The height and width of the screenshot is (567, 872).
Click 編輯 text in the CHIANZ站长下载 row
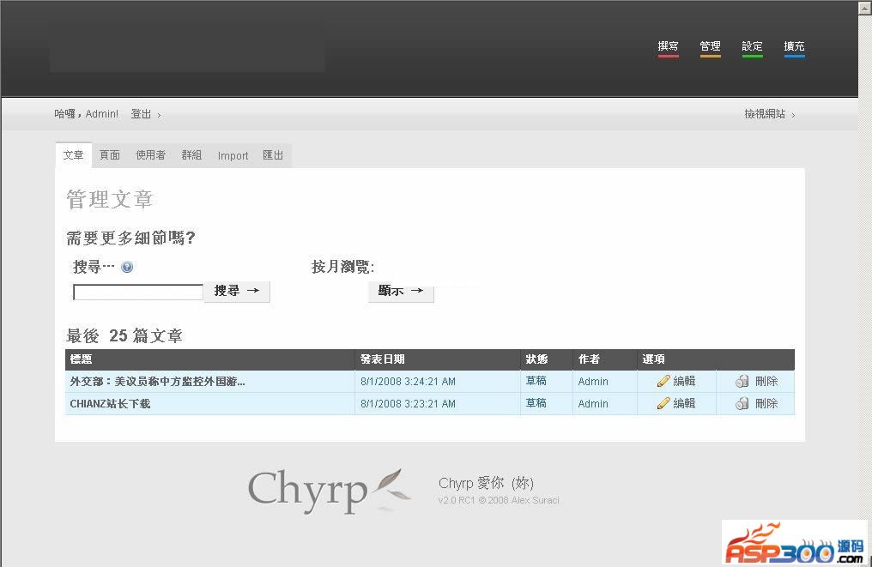pyautogui.click(x=684, y=403)
